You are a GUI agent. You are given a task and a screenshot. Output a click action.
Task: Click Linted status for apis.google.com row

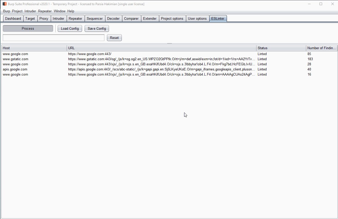(x=262, y=69)
